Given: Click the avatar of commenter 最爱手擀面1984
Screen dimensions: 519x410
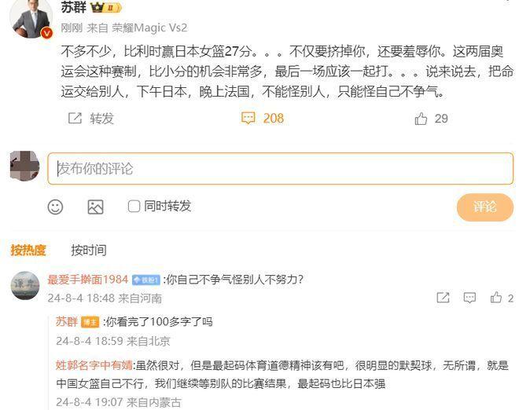Looking at the screenshot, I should coord(25,286).
